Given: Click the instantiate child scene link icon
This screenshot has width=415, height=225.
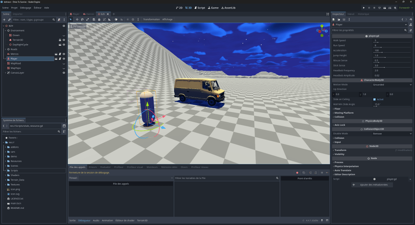Looking at the screenshot, I should coord(9,19).
